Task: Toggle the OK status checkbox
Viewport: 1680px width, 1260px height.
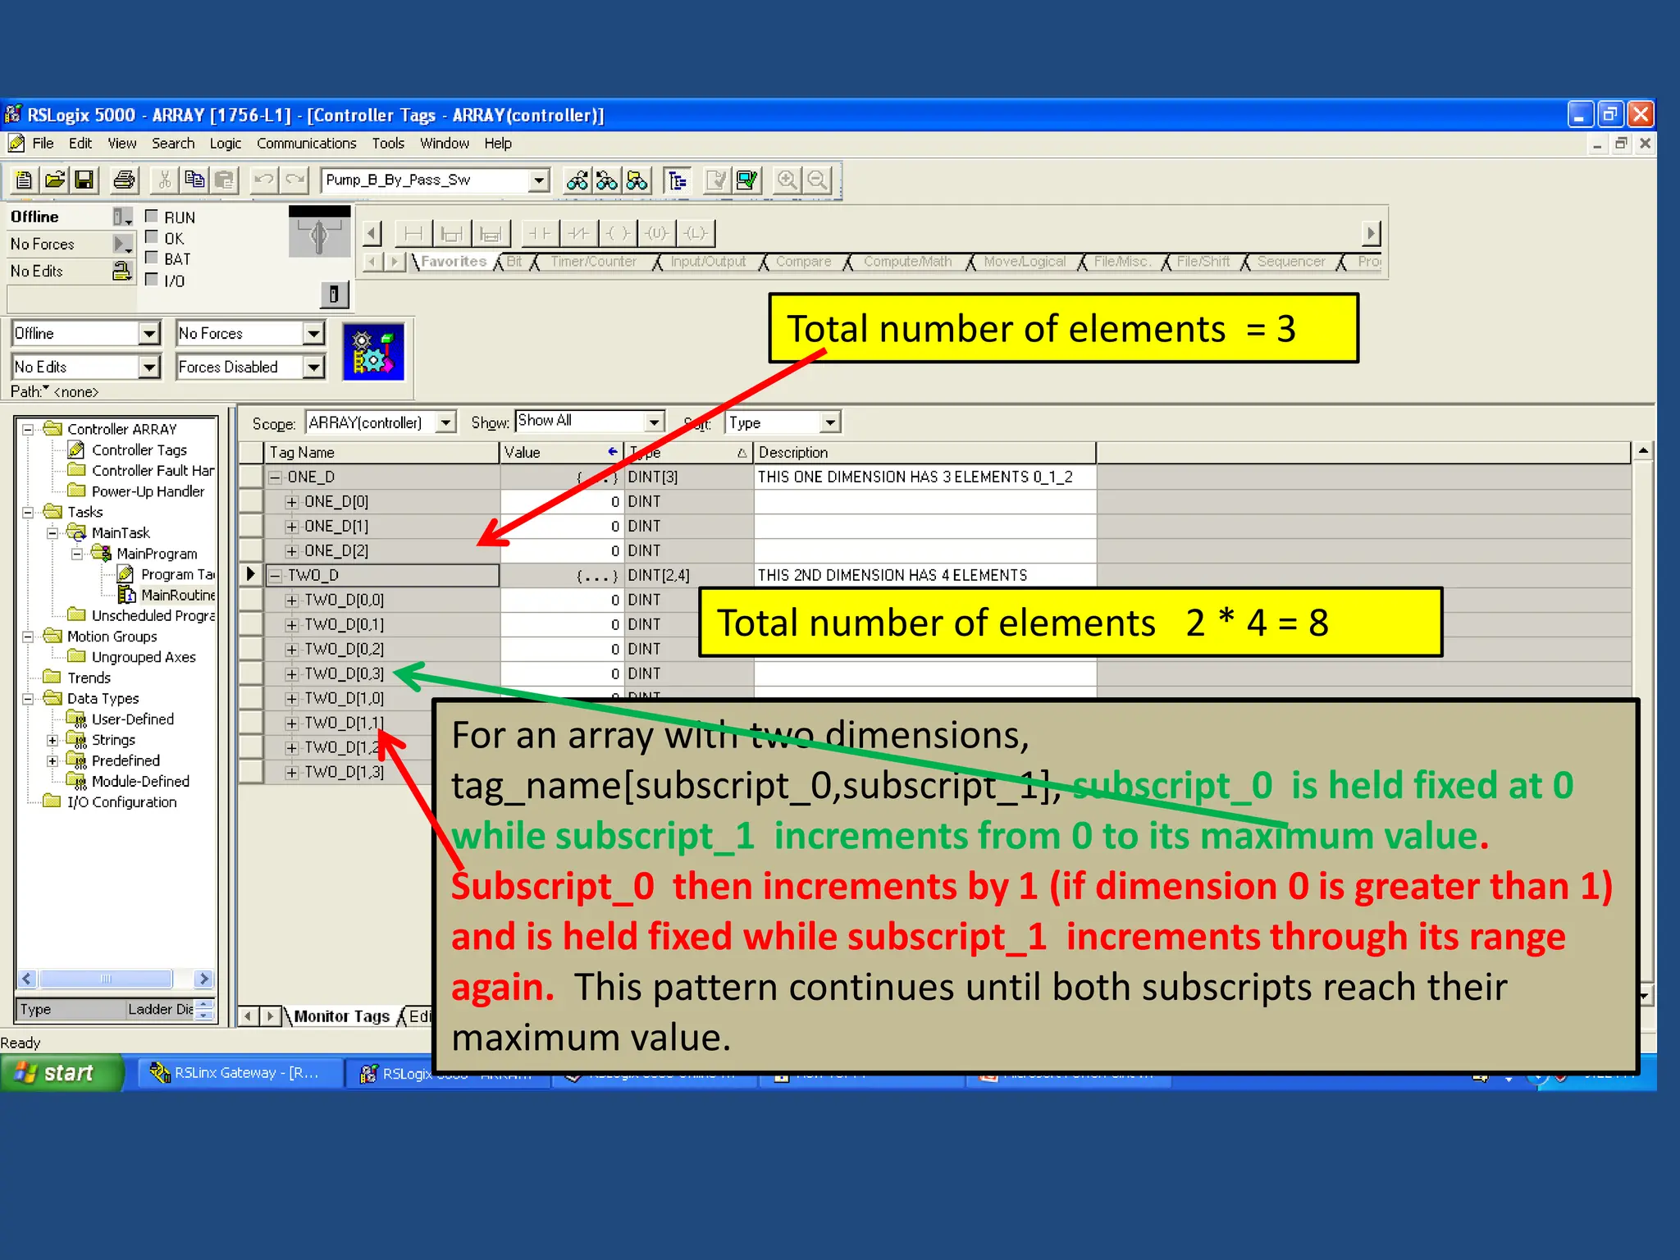Action: [152, 238]
